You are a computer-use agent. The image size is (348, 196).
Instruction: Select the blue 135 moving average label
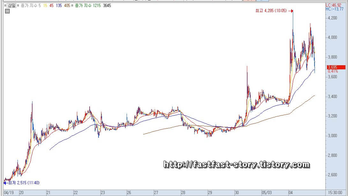point(59,5)
